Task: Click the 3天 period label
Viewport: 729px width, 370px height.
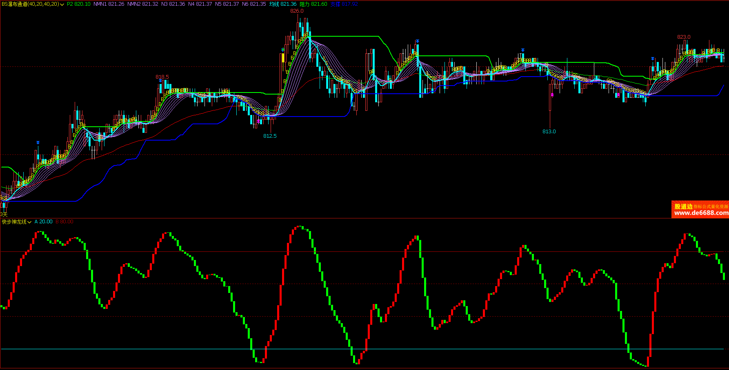Action: pyautogui.click(x=4, y=214)
